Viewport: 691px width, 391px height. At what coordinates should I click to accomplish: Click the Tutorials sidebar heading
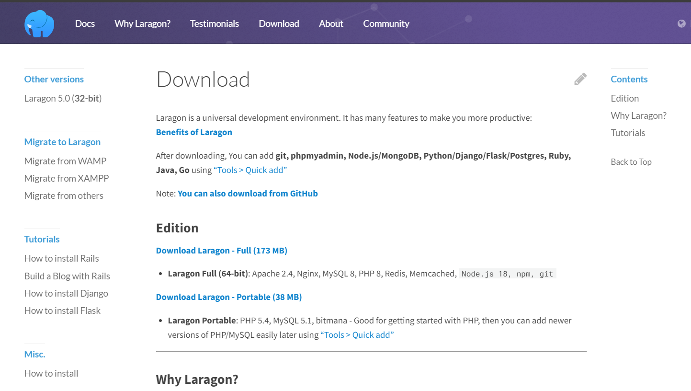(x=42, y=239)
